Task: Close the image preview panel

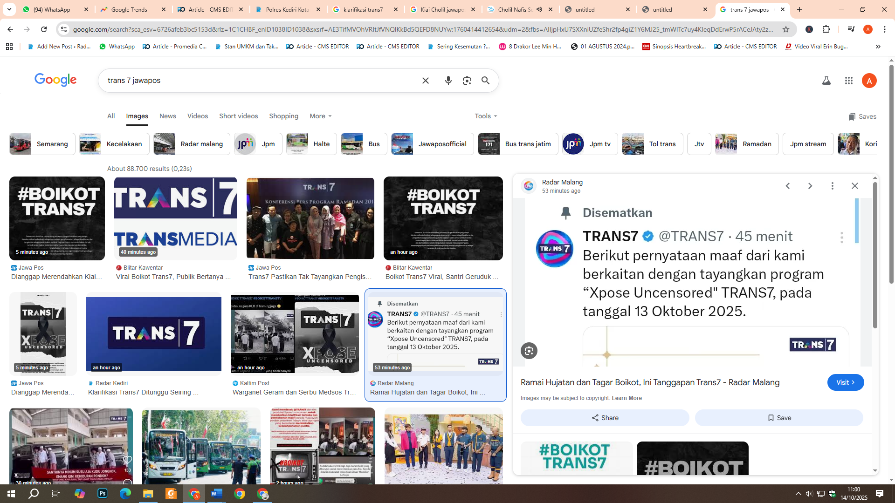Action: tap(855, 186)
